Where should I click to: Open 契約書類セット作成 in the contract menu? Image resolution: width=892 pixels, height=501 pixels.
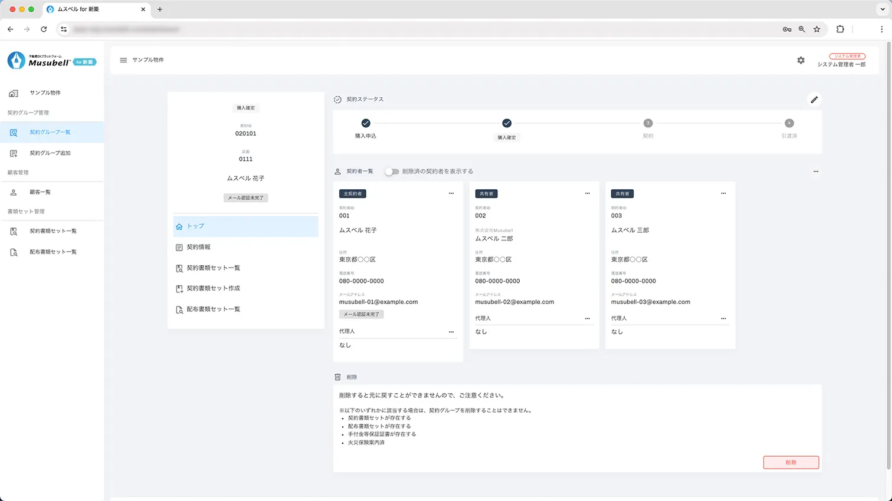[213, 288]
